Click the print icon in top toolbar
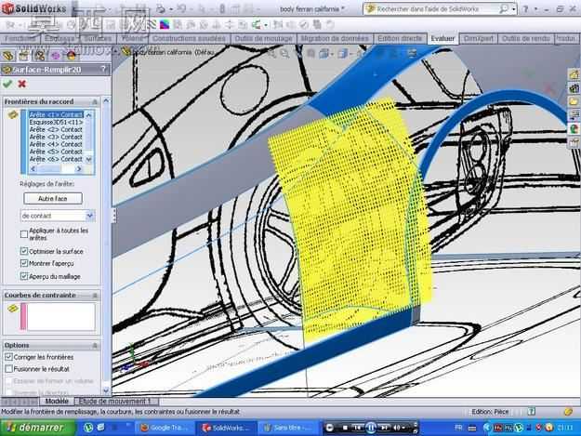581x436 pixels. [161, 9]
